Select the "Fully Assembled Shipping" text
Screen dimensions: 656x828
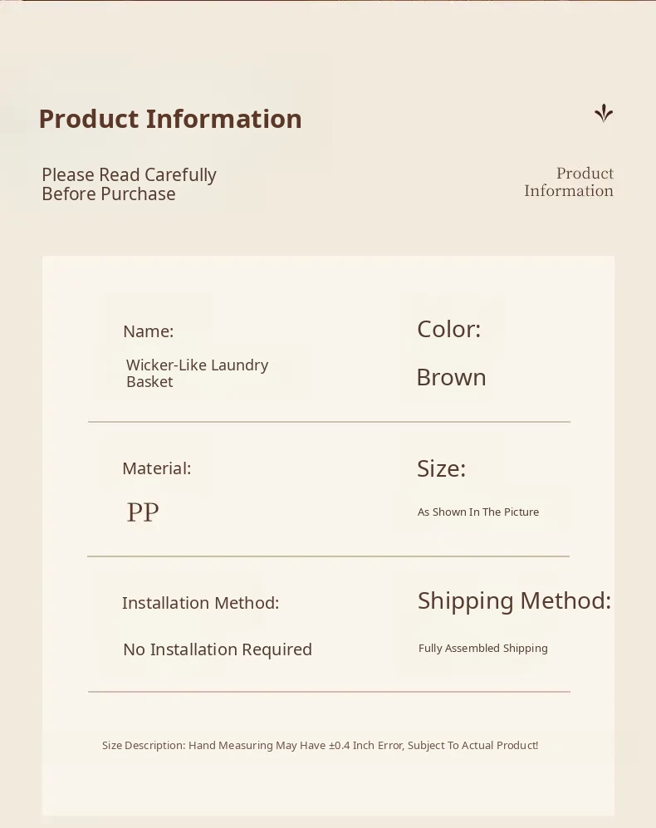point(483,649)
